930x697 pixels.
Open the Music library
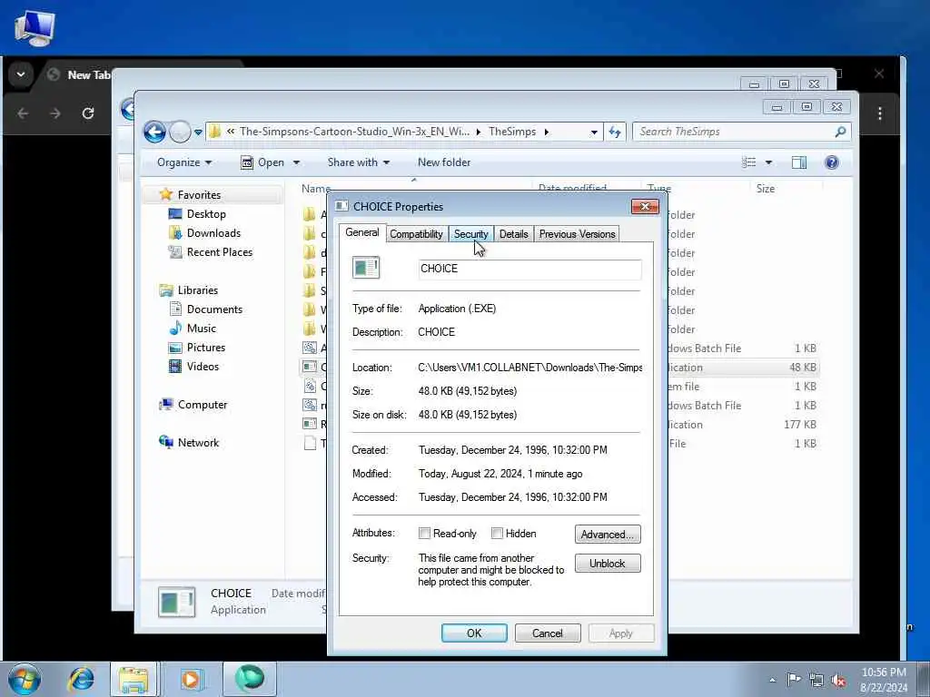click(202, 328)
